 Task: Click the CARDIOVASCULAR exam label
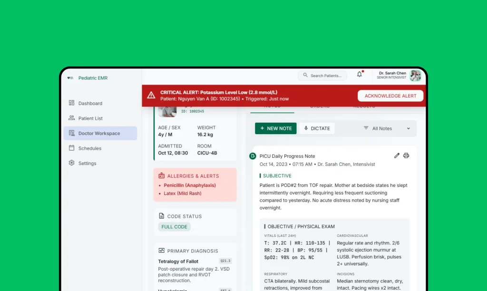pos(352,236)
